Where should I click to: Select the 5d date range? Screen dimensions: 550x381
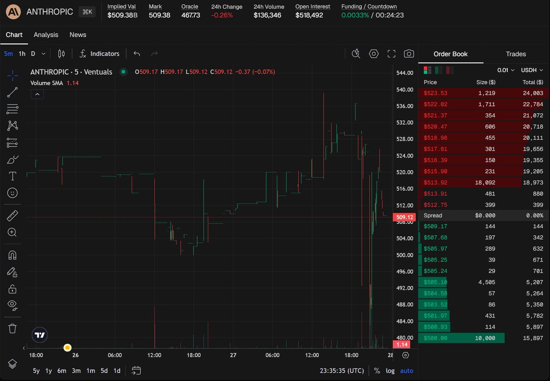(x=104, y=371)
